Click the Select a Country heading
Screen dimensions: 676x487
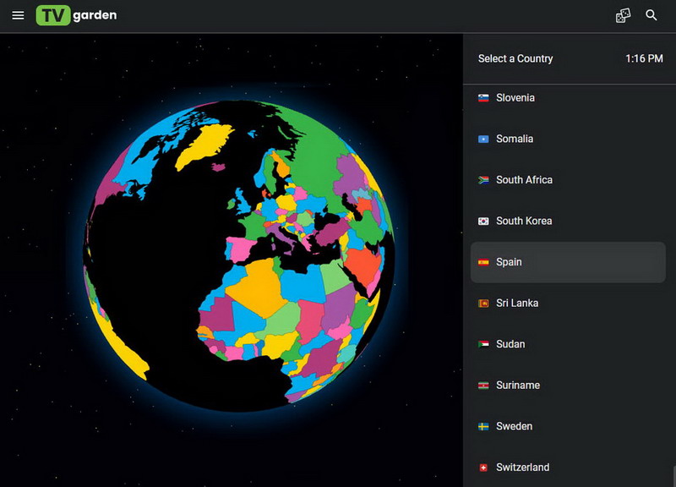pos(515,59)
